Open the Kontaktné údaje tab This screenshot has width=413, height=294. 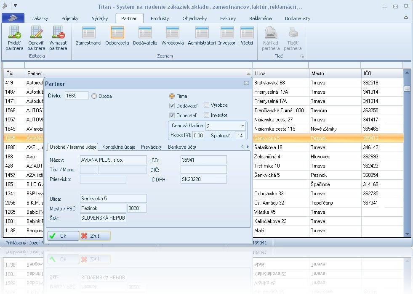119,147
